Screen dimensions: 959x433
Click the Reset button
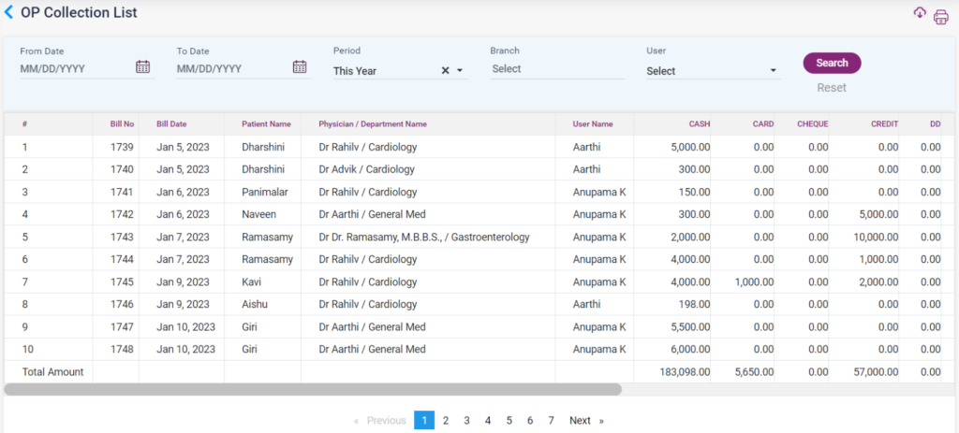click(832, 88)
